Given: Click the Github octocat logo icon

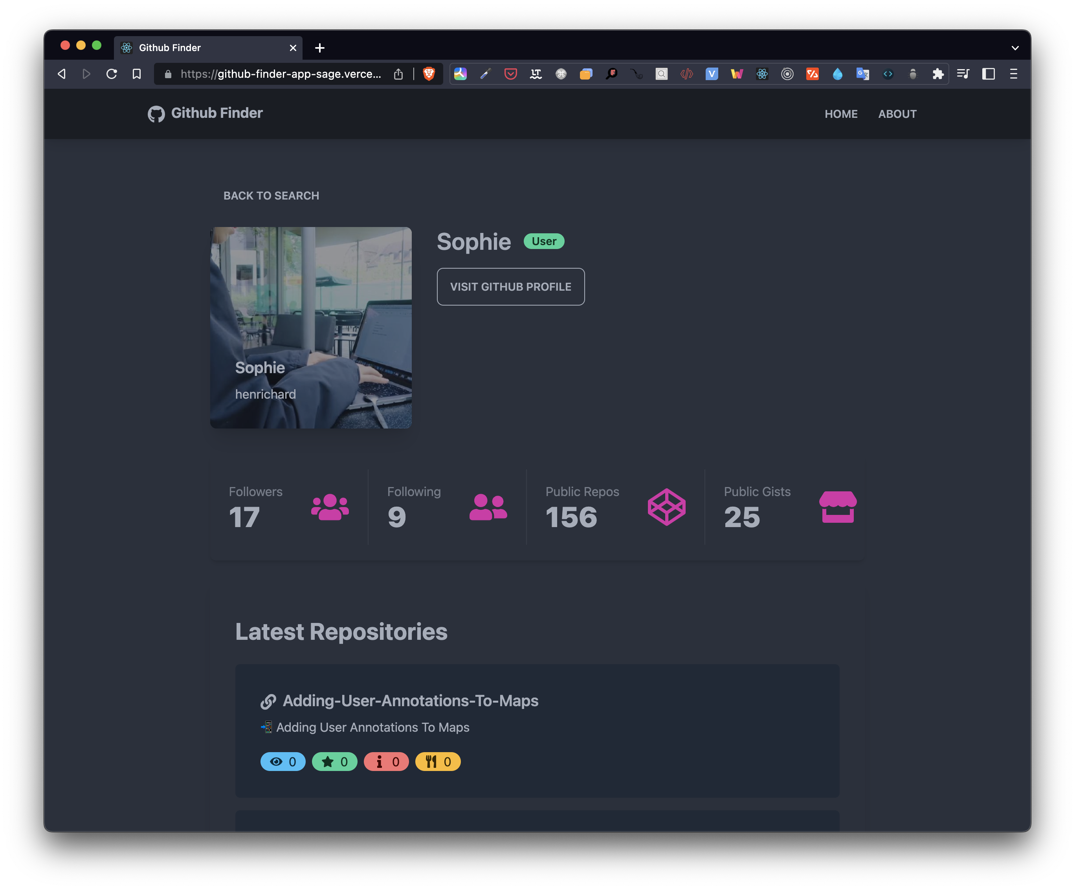Looking at the screenshot, I should (x=156, y=114).
